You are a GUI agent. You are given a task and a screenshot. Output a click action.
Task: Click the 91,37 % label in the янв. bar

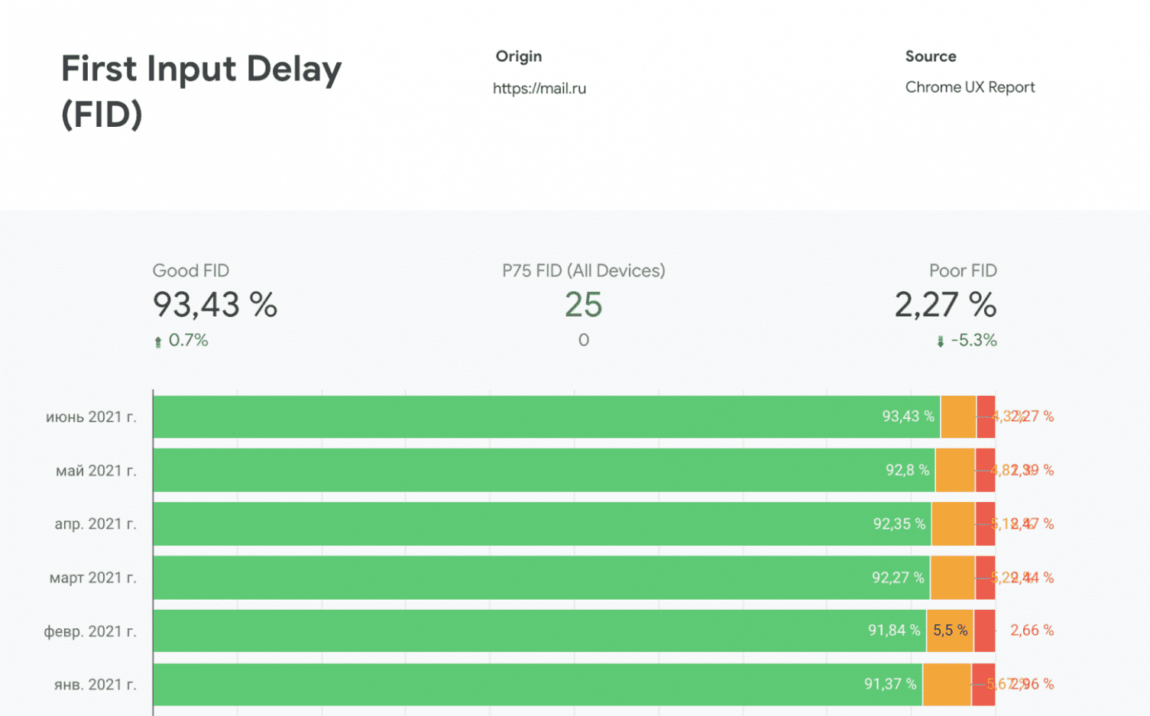click(890, 684)
